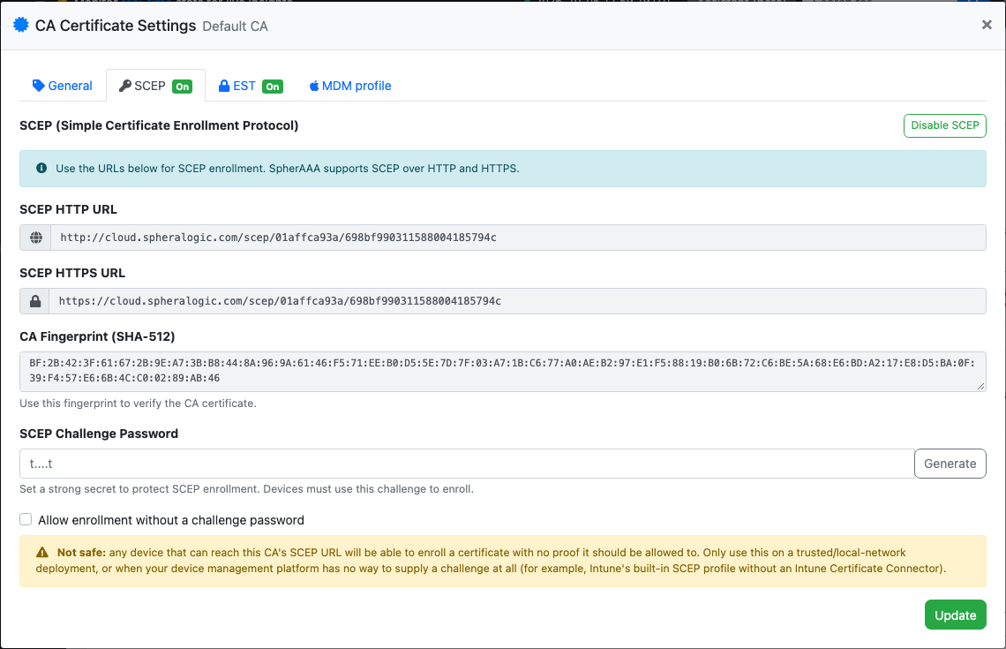Screen dimensions: 1006x649
Task: Click the 'Not safe:' warning text
Action: click(81, 552)
